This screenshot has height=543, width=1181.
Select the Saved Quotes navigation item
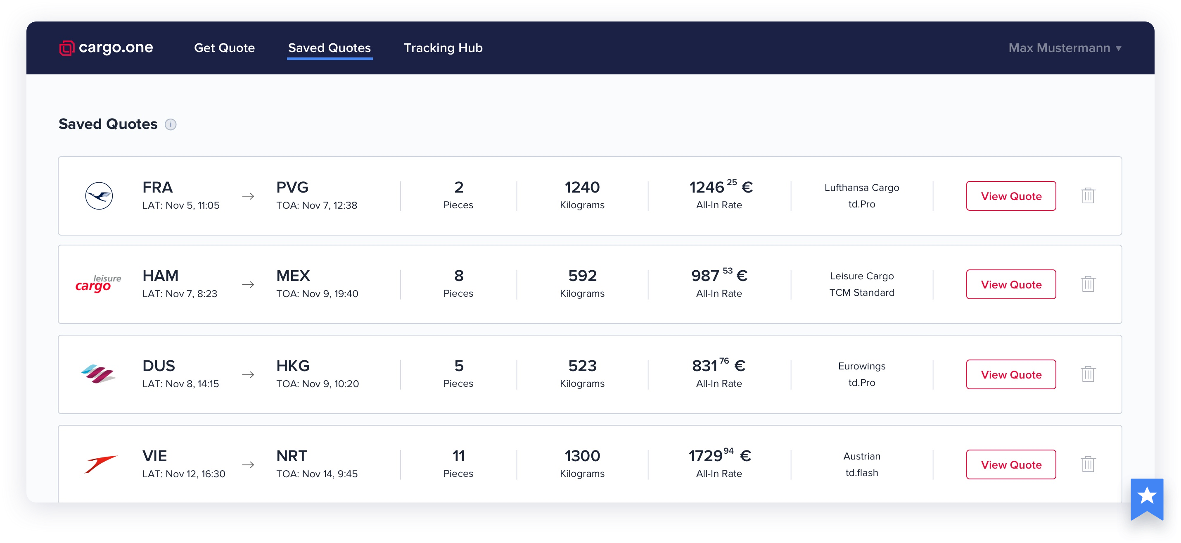(x=329, y=48)
